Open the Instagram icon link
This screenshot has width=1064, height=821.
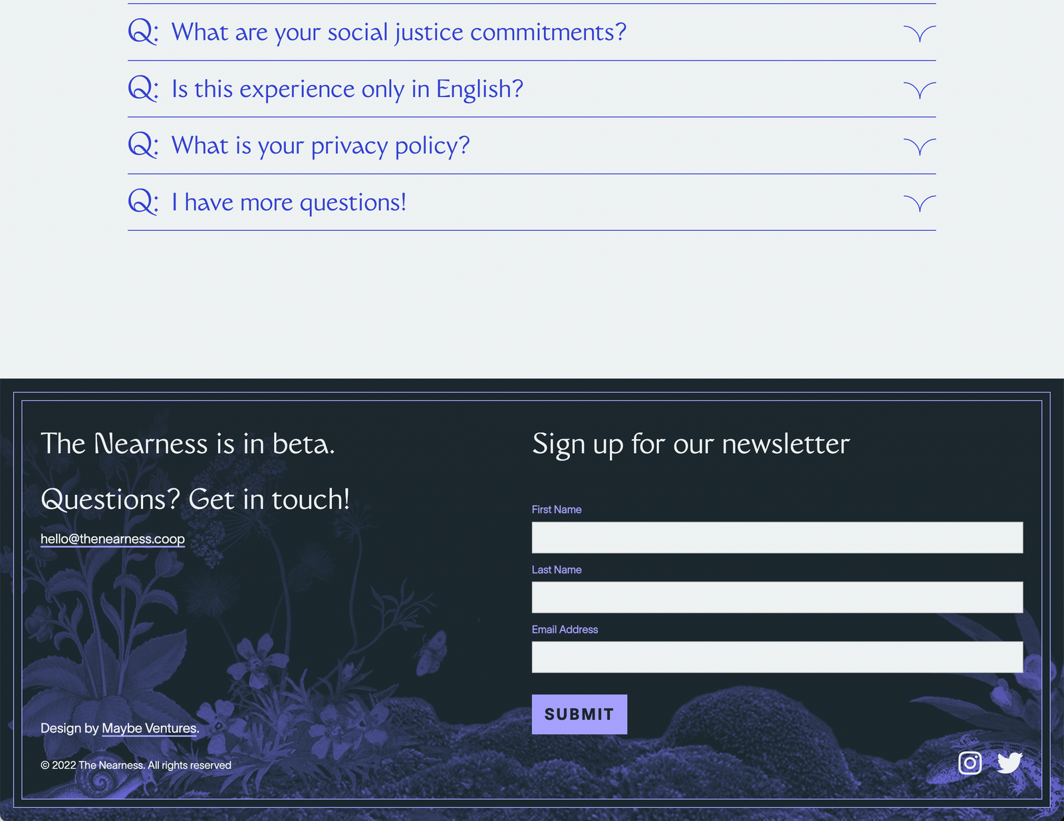[970, 762]
